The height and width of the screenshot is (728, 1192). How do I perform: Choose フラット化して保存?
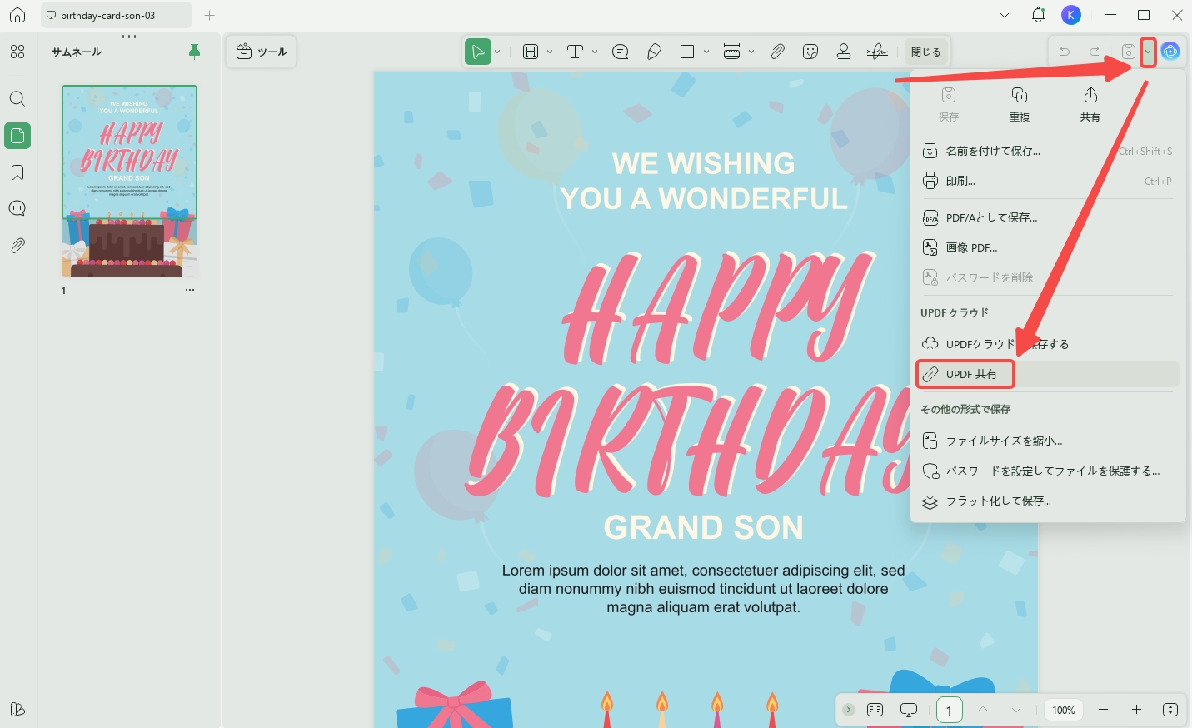point(1048,501)
